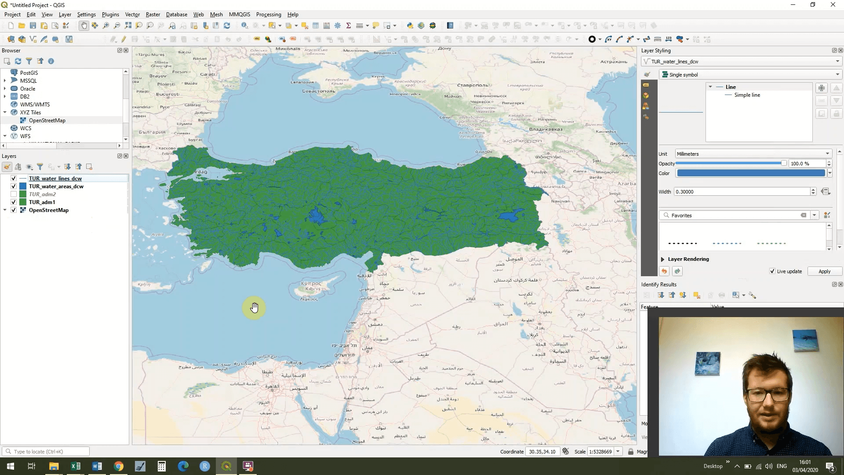Click the Statistical Summary sigma icon
Screen dimensions: 844x475
click(x=349, y=26)
